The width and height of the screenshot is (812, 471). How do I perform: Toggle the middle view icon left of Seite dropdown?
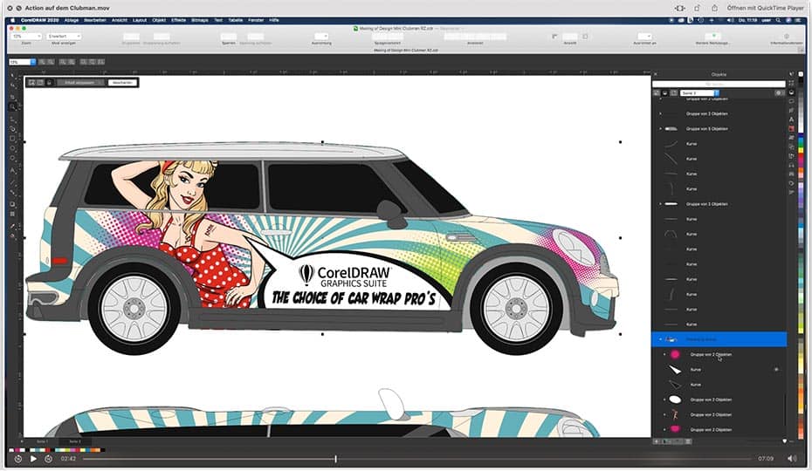[x=665, y=92]
